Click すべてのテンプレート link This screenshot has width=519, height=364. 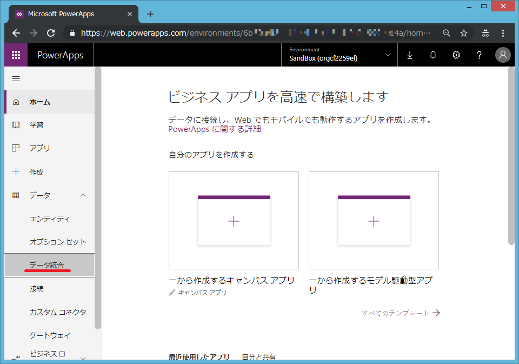[x=401, y=313]
